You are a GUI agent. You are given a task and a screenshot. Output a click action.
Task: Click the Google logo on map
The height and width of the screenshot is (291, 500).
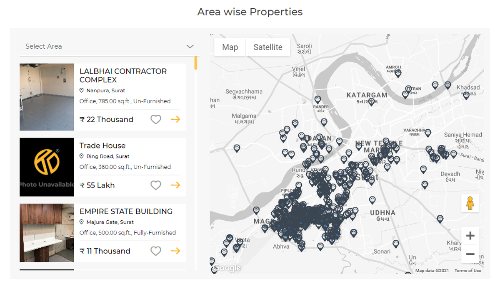[x=227, y=268]
